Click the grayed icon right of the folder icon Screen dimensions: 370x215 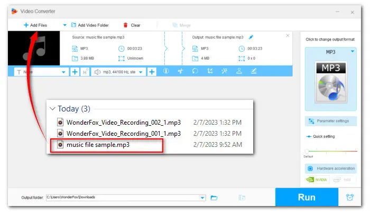[242, 198]
